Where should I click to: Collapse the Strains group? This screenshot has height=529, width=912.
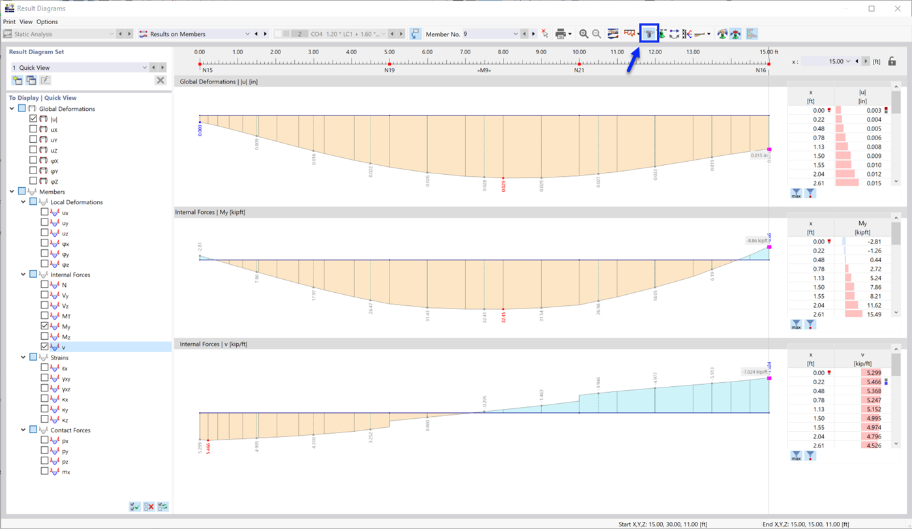(23, 357)
